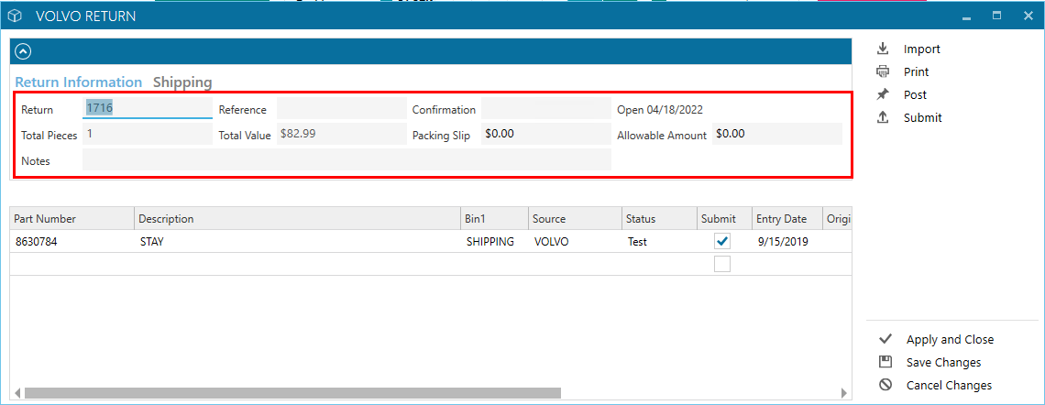Click the Save Changes button label

click(943, 362)
